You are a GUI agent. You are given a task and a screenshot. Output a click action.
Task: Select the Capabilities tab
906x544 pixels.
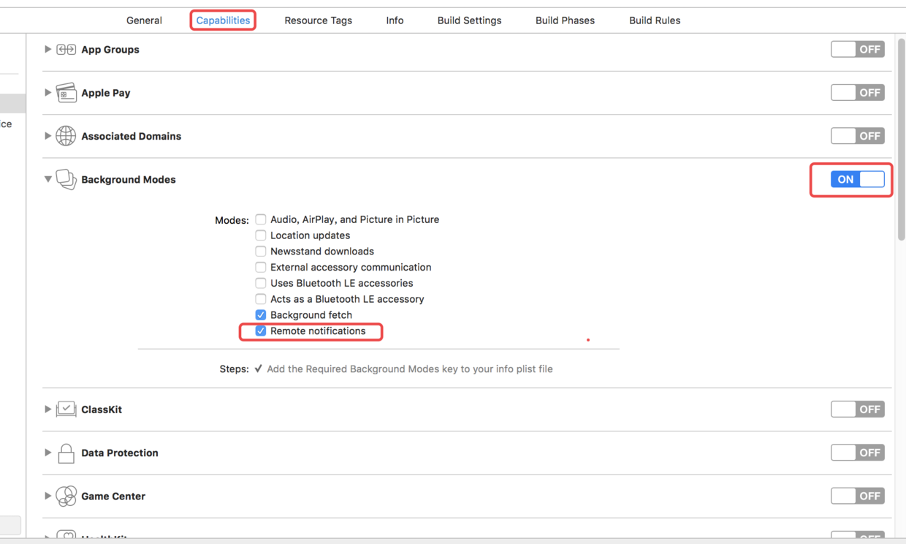(x=223, y=20)
